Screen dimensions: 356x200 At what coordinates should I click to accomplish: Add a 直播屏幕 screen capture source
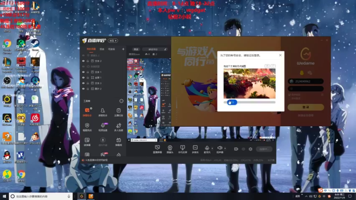[157, 149]
